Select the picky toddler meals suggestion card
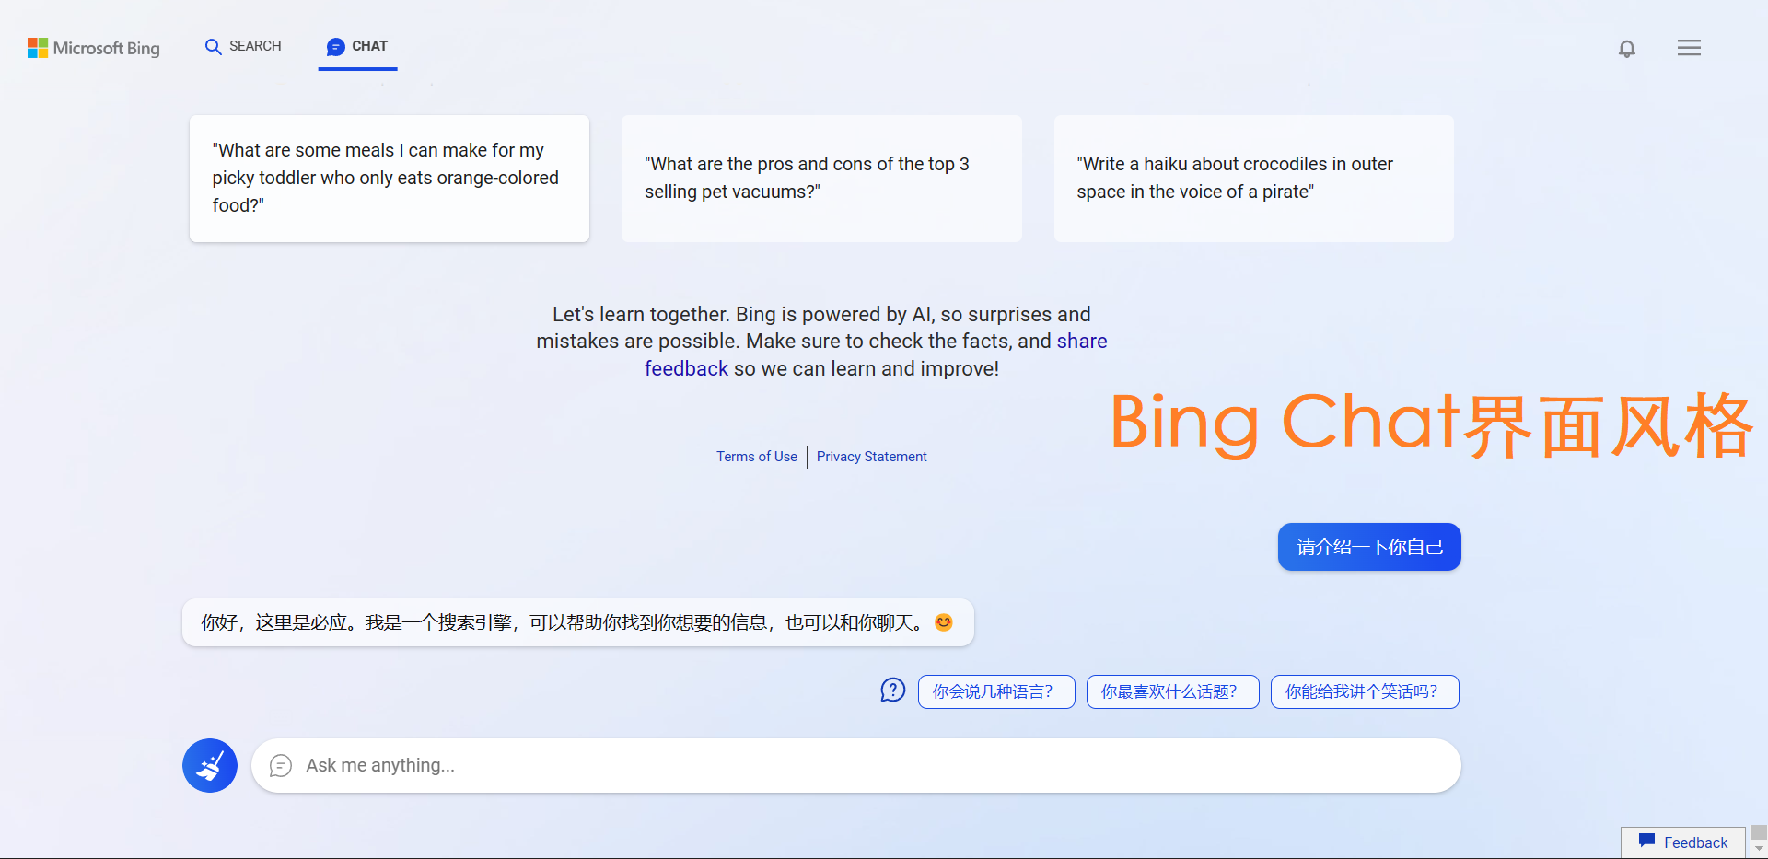The width and height of the screenshot is (1768, 859). pyautogui.click(x=389, y=178)
